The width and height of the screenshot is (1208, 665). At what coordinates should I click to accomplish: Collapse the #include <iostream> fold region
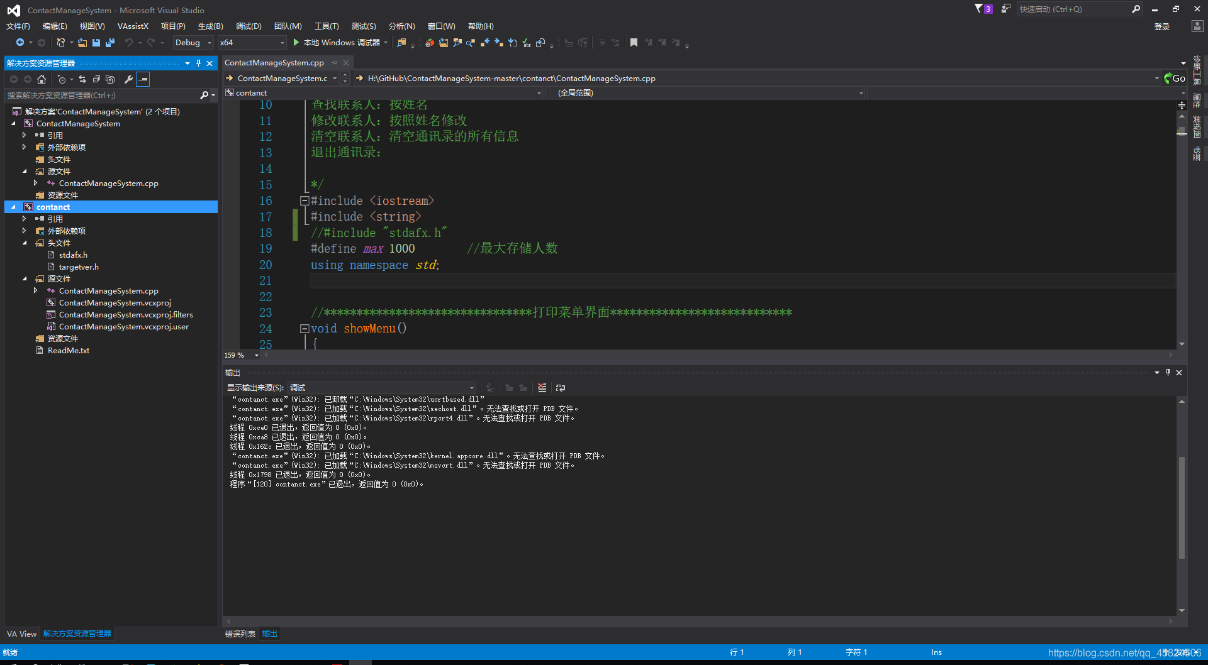click(305, 201)
